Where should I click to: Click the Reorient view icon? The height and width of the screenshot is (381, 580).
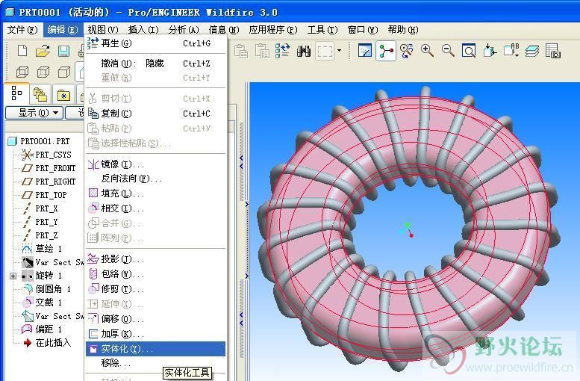490,51
